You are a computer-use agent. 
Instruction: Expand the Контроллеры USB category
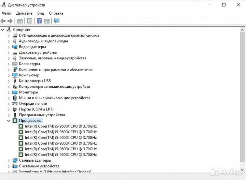pyautogui.click(x=9, y=81)
